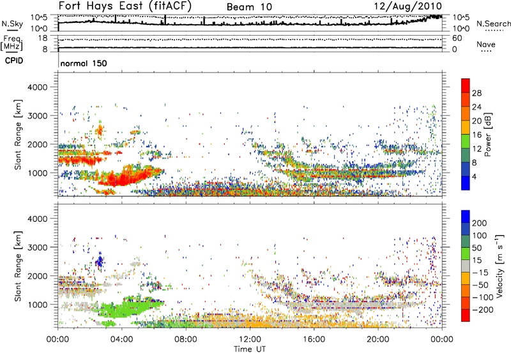Screen dimensions: 511x353
Task: Click the blue velocity blob near 2500 km
Action: coord(100,261)
